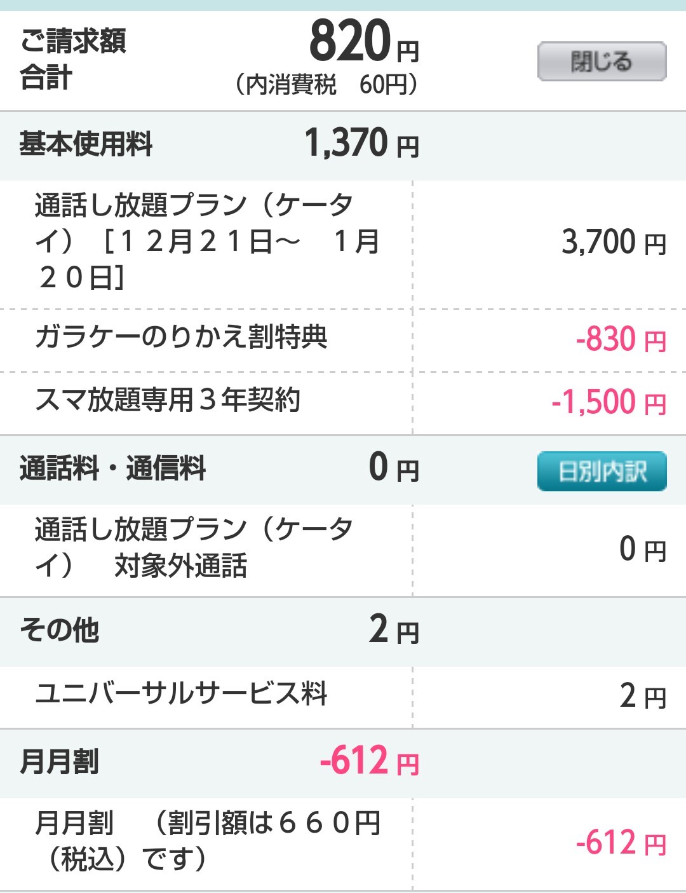Tap the 対象外通話 call charge row
Viewport: 686px width, 893px height.
click(x=193, y=547)
